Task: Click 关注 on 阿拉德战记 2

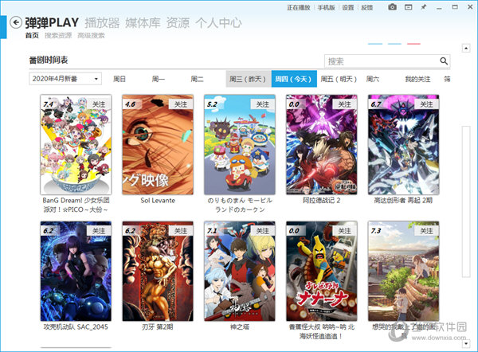Action: coord(345,104)
